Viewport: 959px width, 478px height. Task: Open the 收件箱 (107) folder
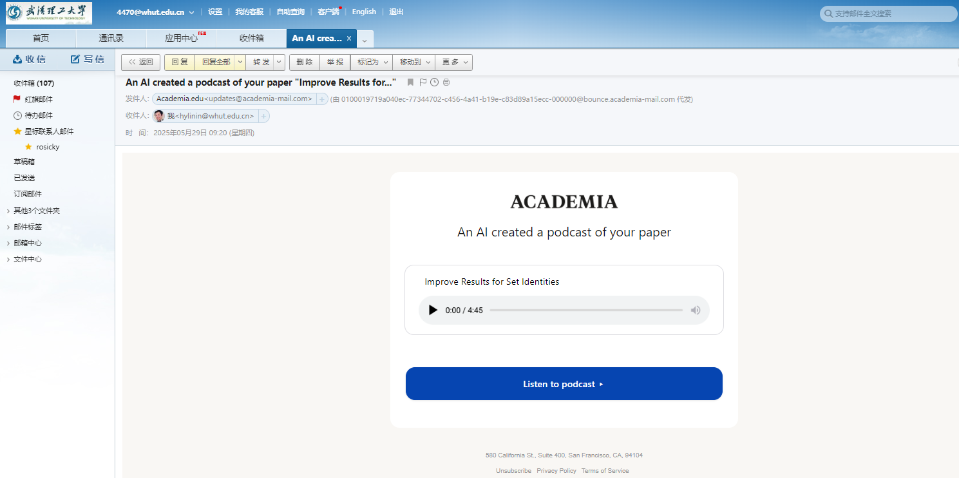pyautogui.click(x=34, y=83)
